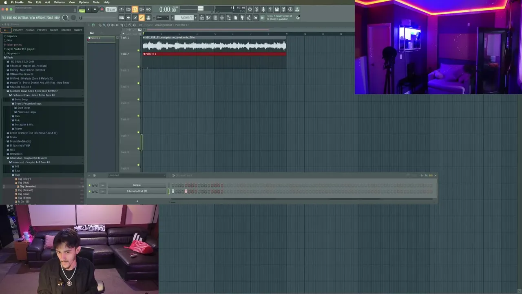Toggle the metronome icon in the transport bar

click(122, 9)
